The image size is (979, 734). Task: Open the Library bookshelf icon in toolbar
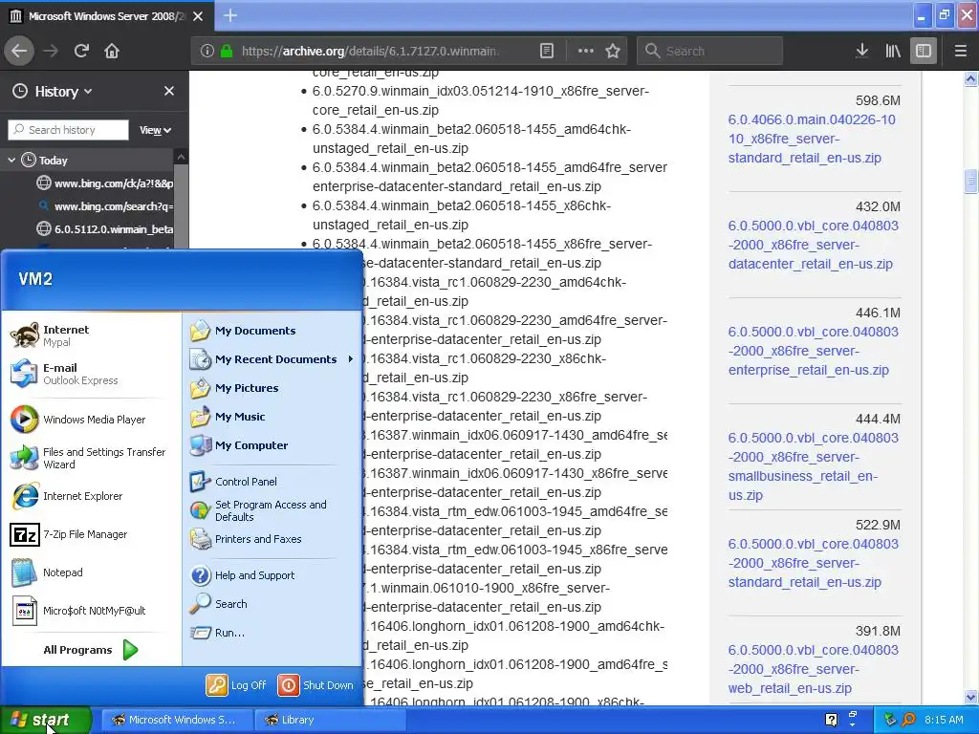[x=893, y=52]
